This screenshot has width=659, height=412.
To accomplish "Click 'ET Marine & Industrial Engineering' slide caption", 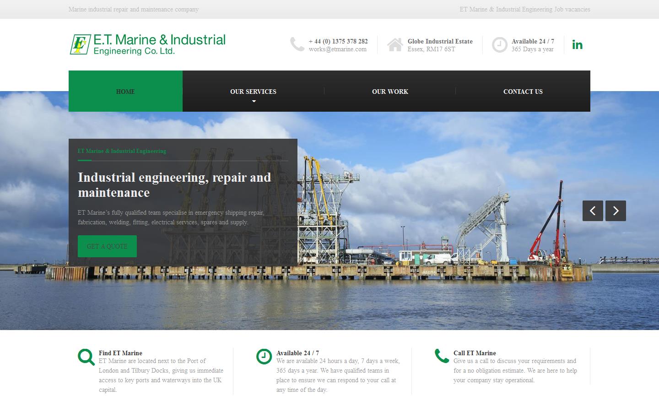I will [x=122, y=151].
